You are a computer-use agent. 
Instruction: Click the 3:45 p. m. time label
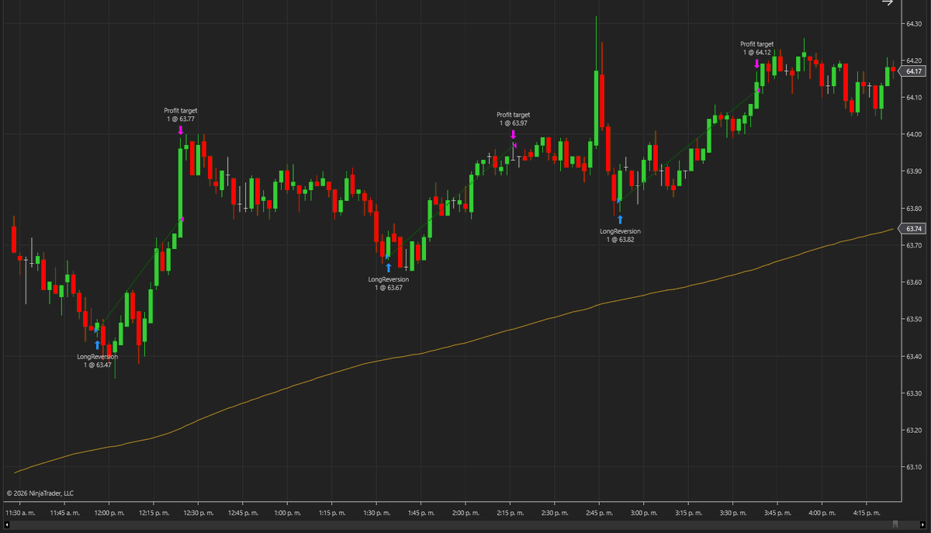(776, 513)
